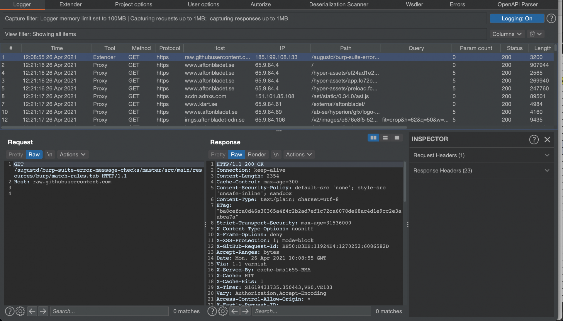This screenshot has height=321, width=563.
Task: Open the User options tab
Action: click(x=204, y=4)
